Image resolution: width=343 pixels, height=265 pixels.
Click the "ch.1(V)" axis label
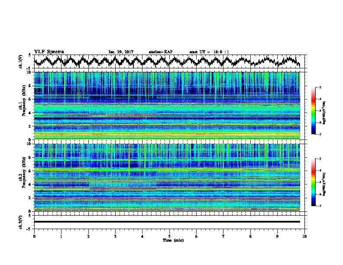pos(20,61)
